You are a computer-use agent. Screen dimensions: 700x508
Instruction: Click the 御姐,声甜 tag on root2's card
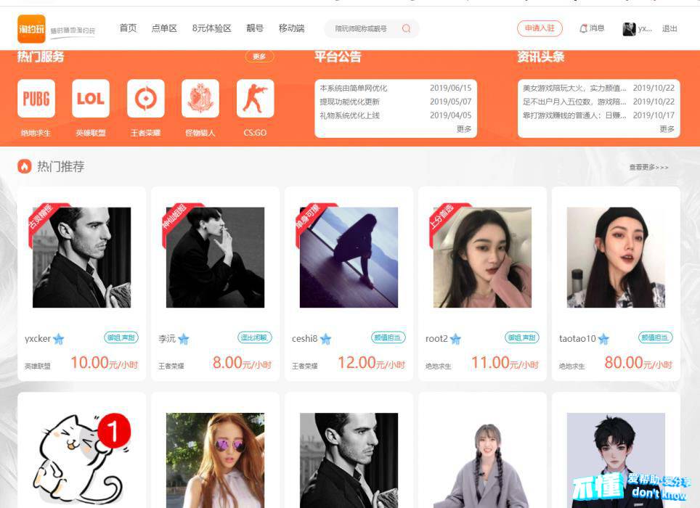point(522,337)
